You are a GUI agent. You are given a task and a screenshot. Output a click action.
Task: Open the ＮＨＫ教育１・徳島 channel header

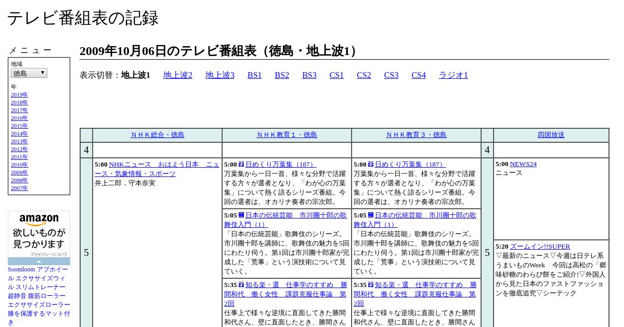pyautogui.click(x=287, y=135)
